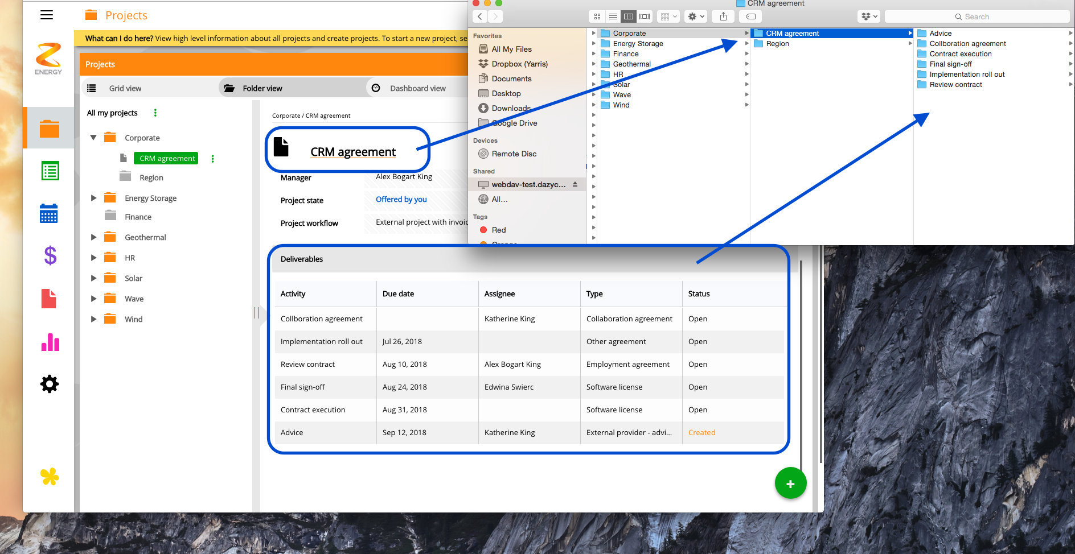
Task: Open the red document sidebar icon
Action: pyautogui.click(x=49, y=299)
